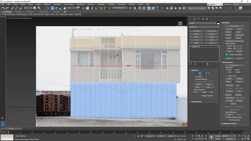Click Configure Modifier Sets icon

(x=207, y=64)
